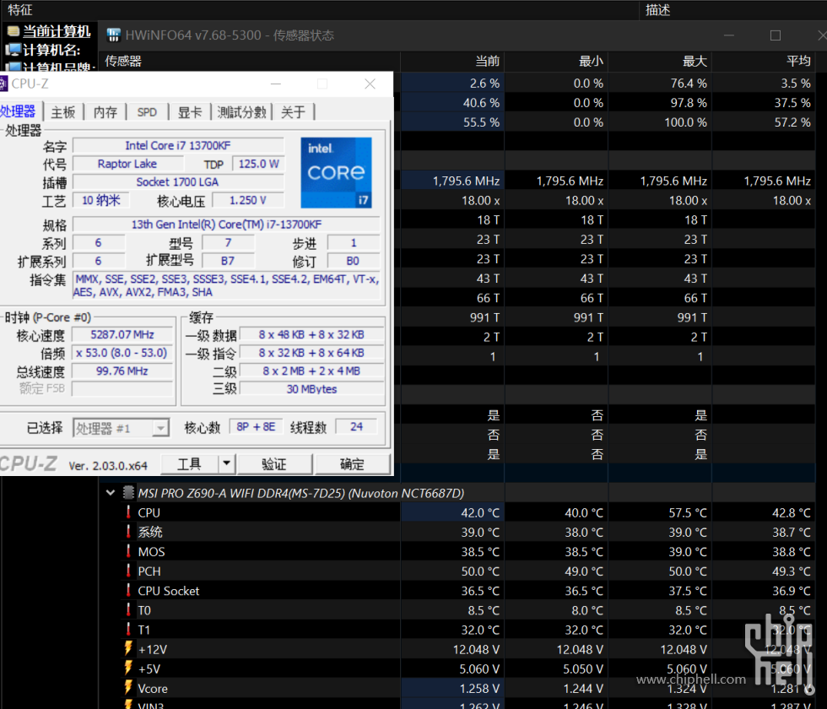Viewport: 827px width, 709px height.
Task: Select the Vcore voltage row label
Action: click(x=153, y=689)
